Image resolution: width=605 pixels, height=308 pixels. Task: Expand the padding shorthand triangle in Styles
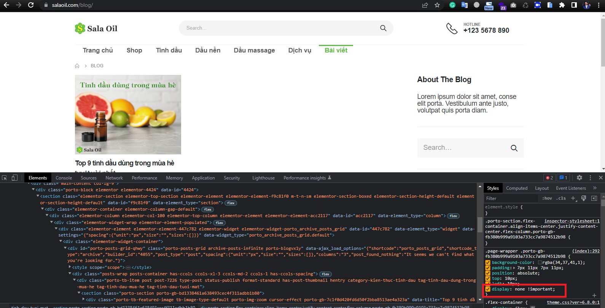514,268
